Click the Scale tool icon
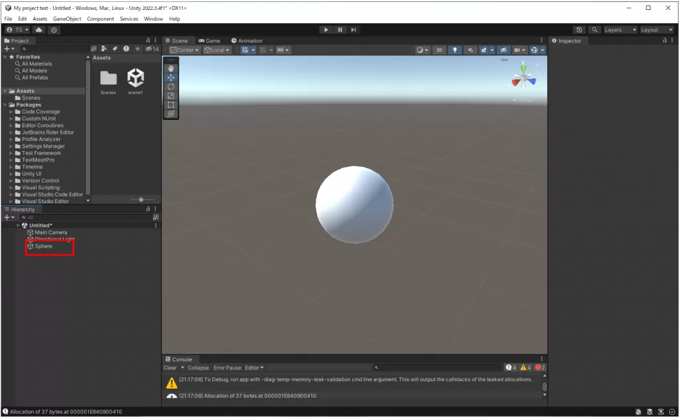679x417 pixels. pos(170,96)
